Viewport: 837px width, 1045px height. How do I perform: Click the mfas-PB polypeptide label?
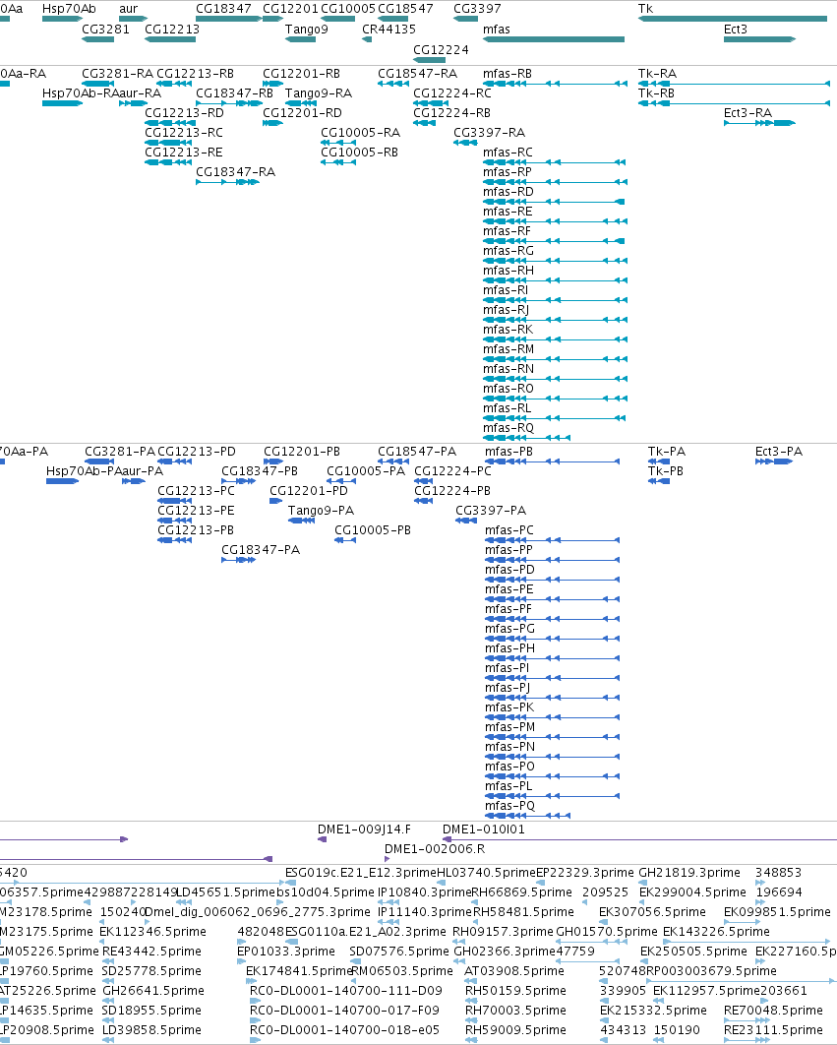(508, 452)
